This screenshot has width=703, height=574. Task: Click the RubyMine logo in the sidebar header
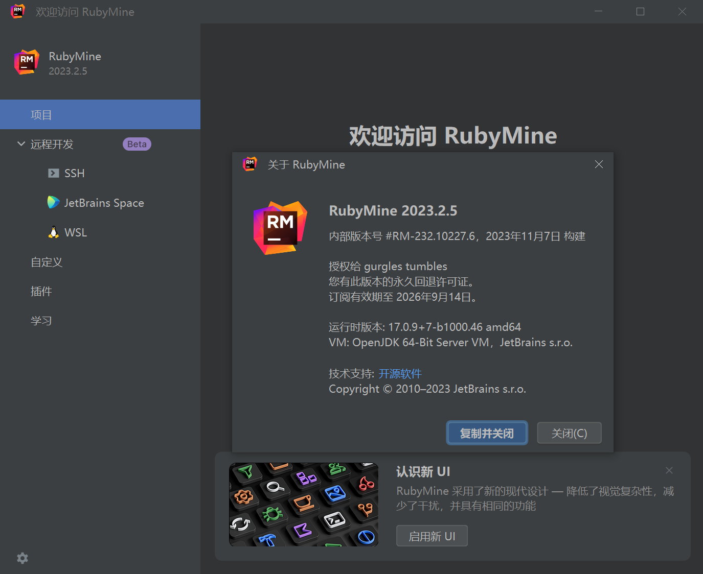[x=27, y=62]
